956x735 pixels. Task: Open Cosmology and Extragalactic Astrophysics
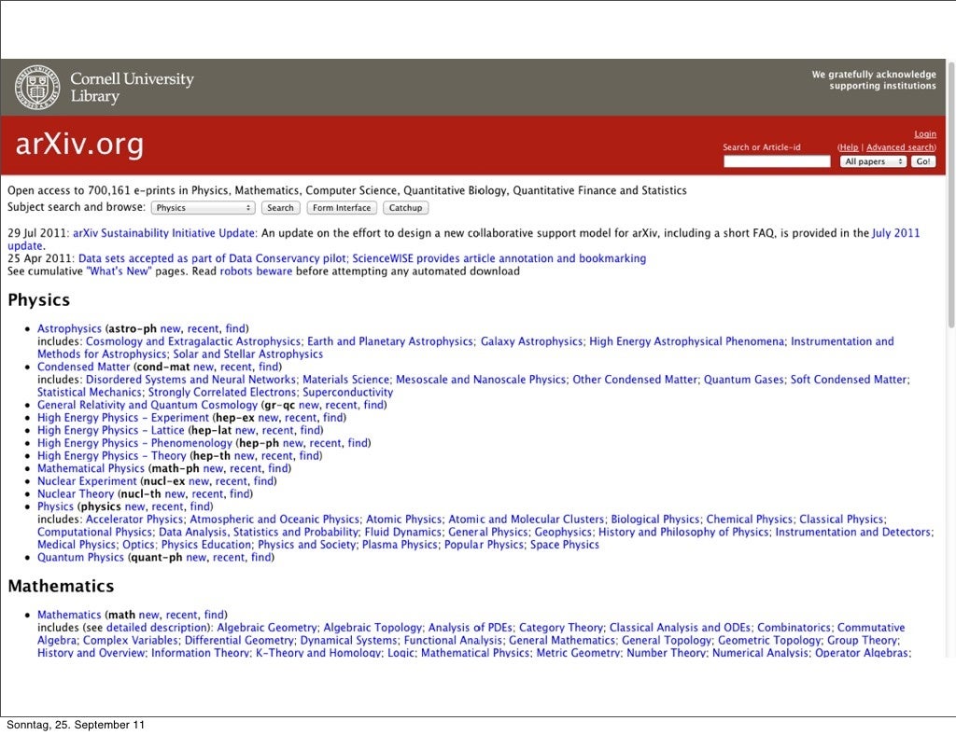click(192, 341)
